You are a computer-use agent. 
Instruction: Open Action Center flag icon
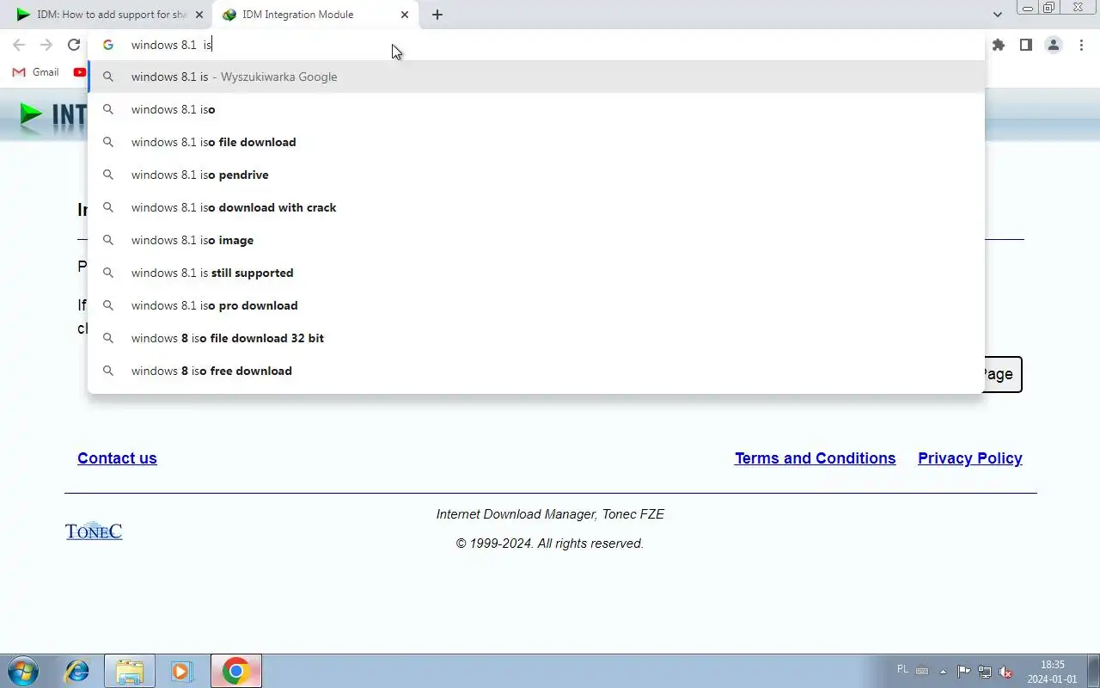tap(963, 672)
